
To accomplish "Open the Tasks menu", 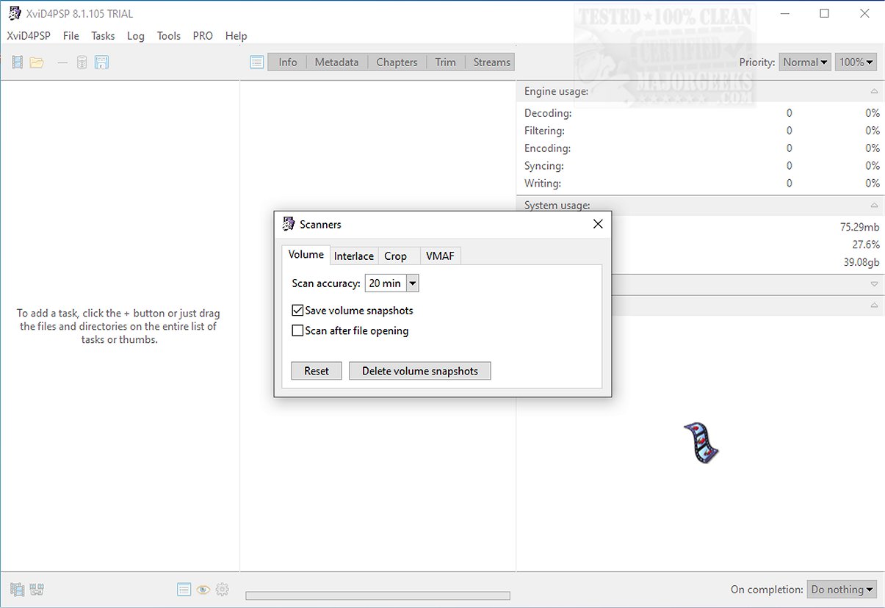I will [x=103, y=35].
